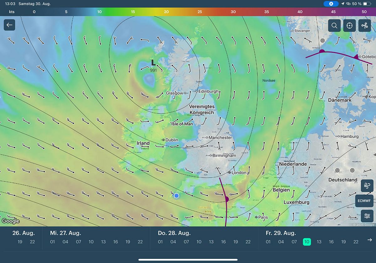Tap the blue location dot marker

pos(176,196)
